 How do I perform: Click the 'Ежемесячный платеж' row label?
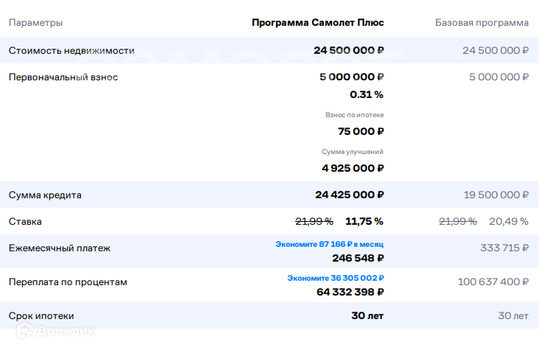click(59, 248)
